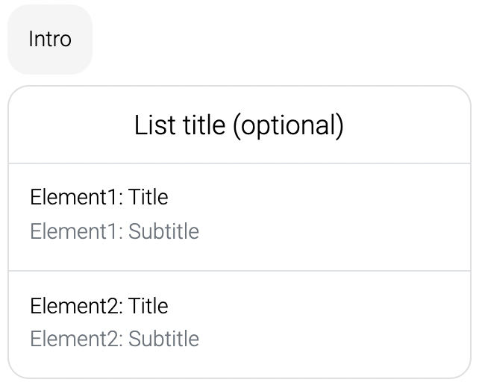
Task: Click the "Element2: Title" text
Action: tap(99, 306)
